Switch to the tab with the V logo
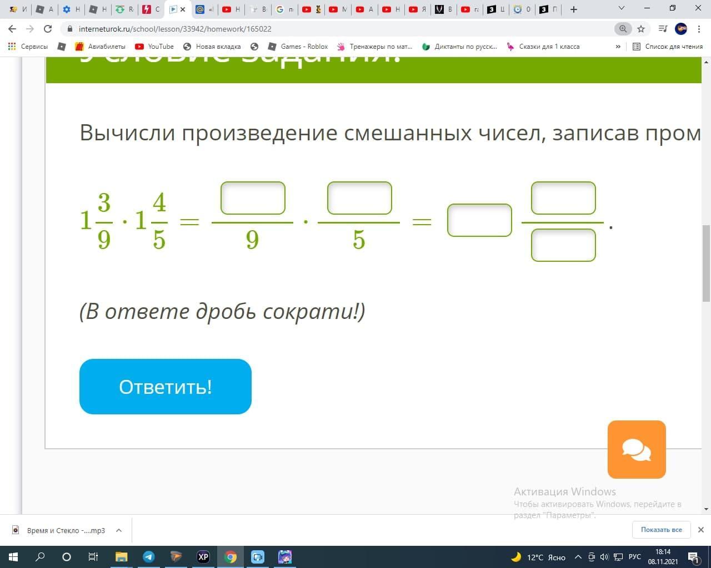The height and width of the screenshot is (568, 711). coord(444,9)
